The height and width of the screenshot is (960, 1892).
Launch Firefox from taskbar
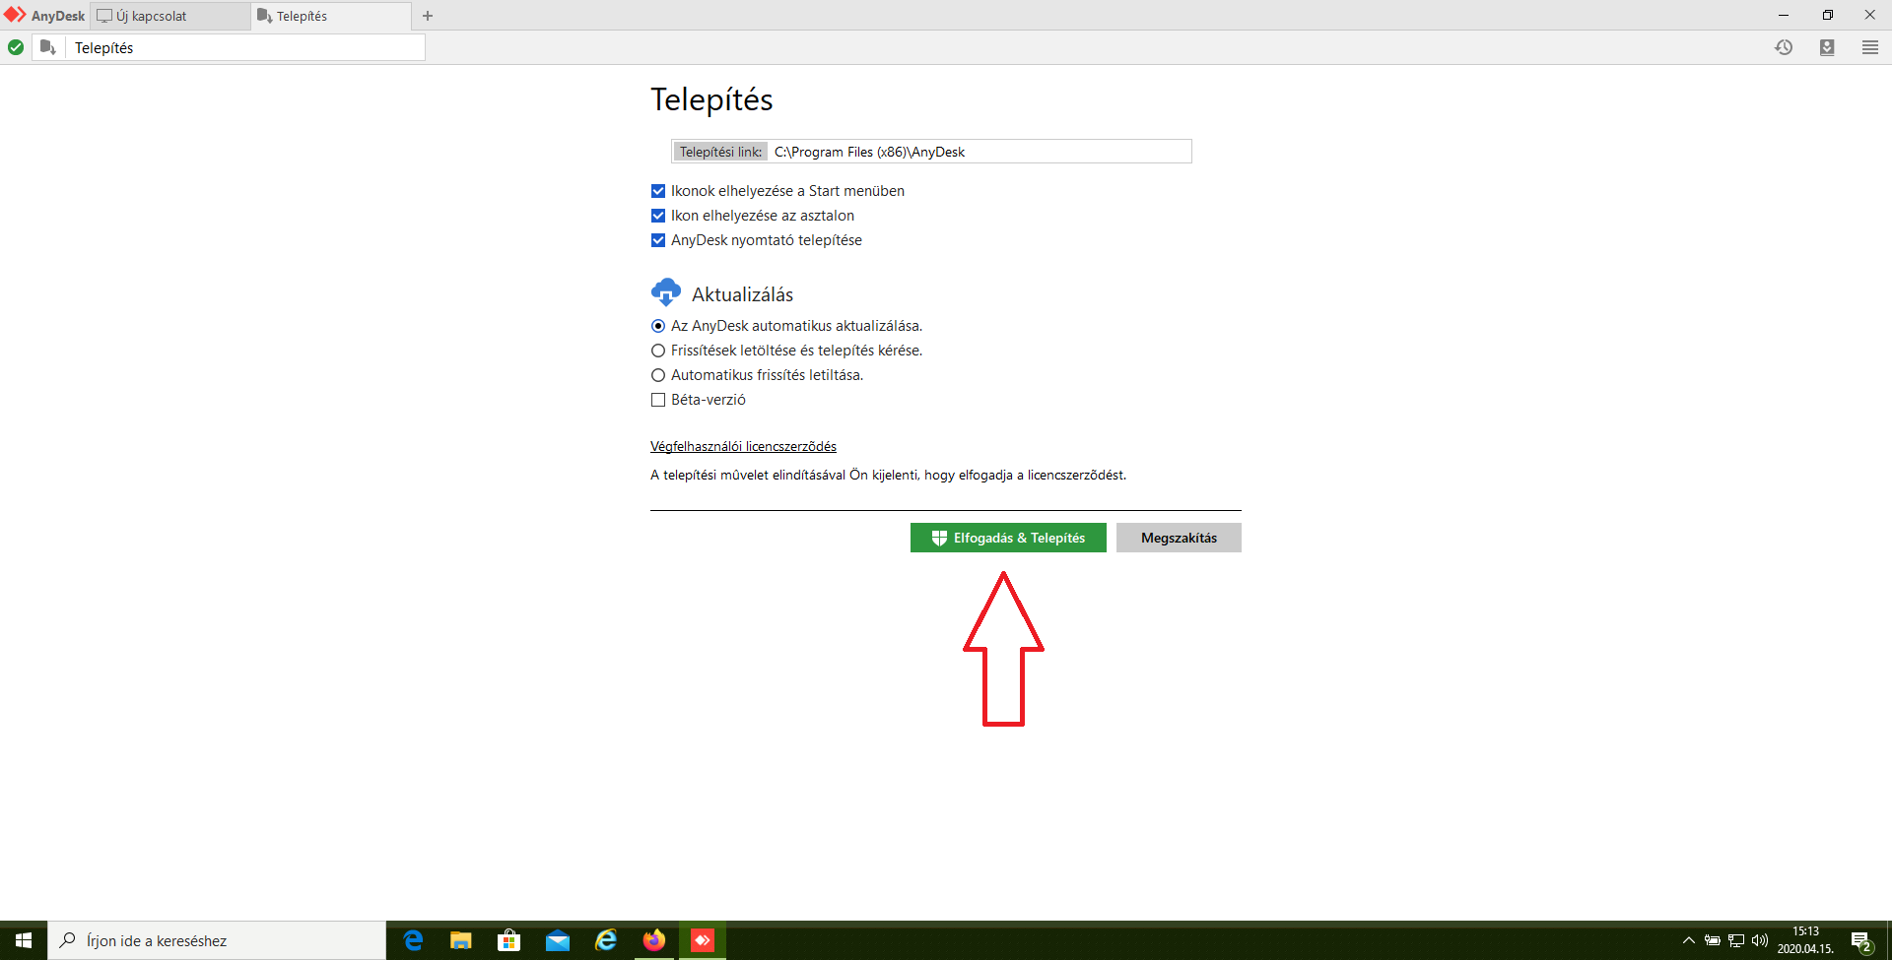pos(654,940)
